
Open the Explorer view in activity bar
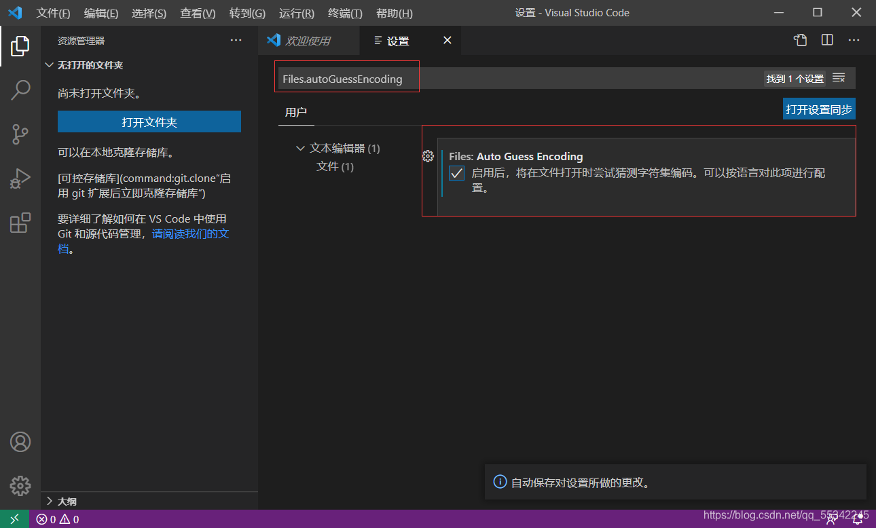click(20, 46)
